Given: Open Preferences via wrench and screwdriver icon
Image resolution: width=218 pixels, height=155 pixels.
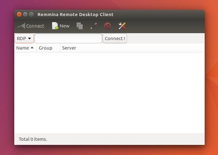Looking at the screenshot, I should click(122, 26).
